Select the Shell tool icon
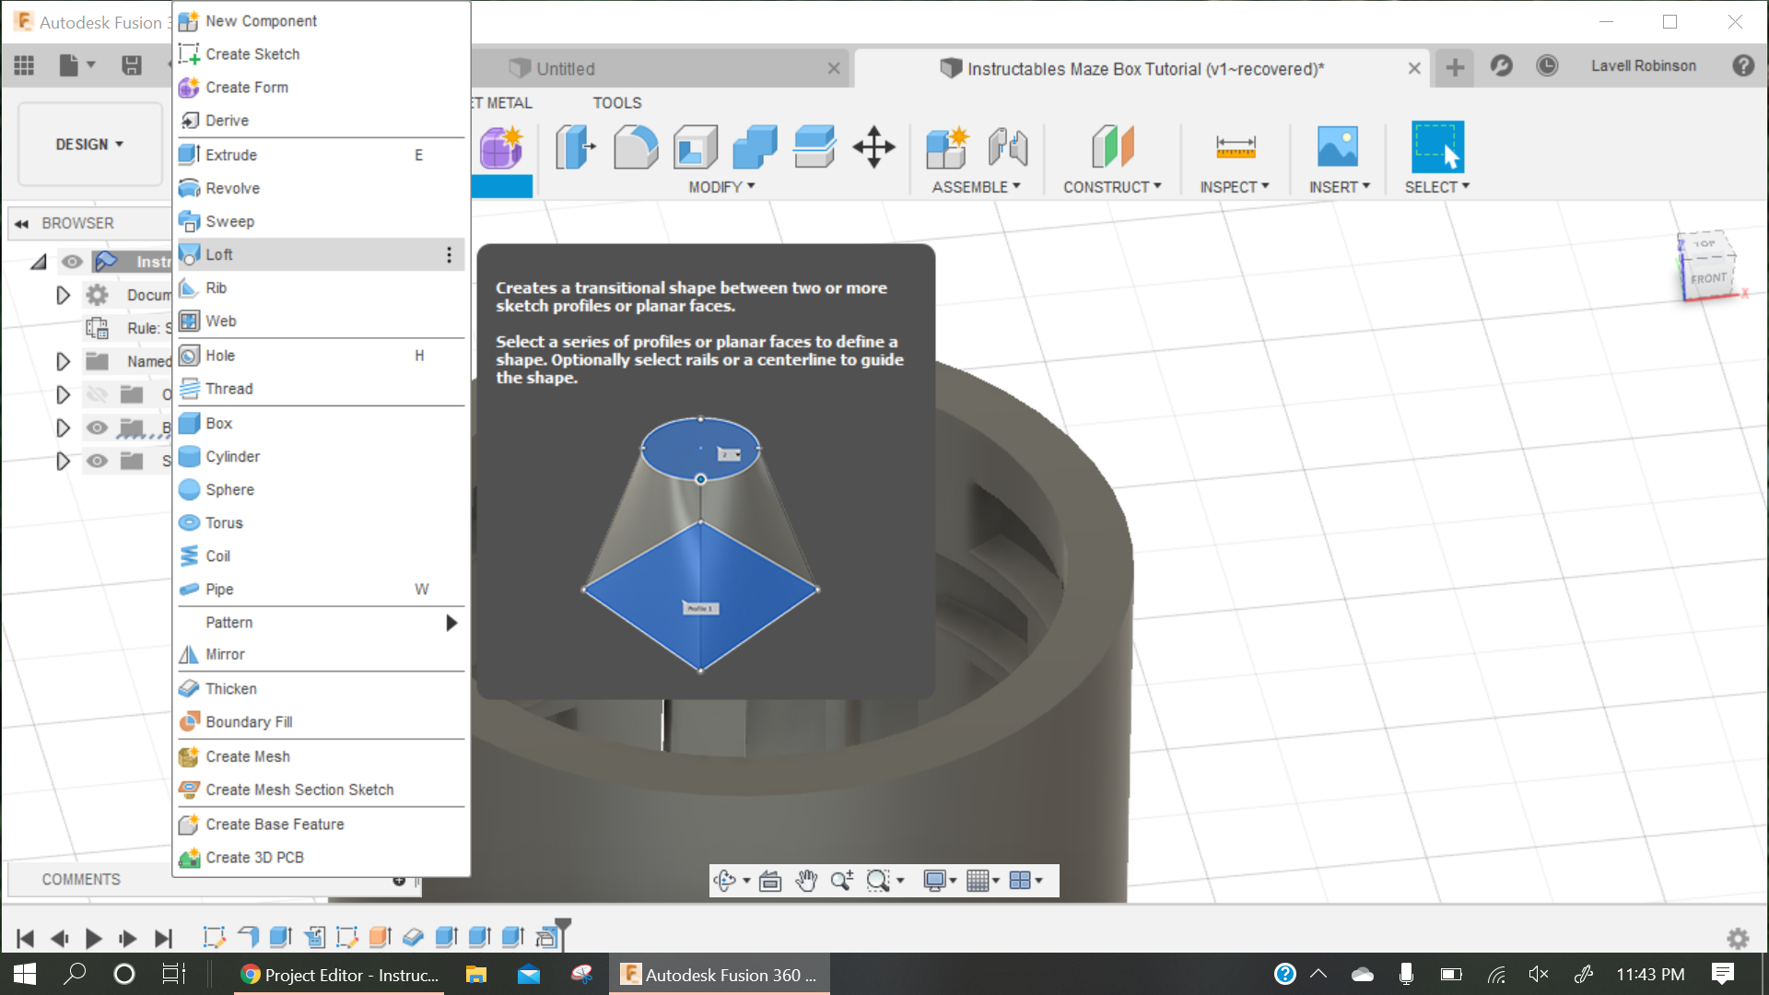The image size is (1769, 995). click(x=696, y=147)
